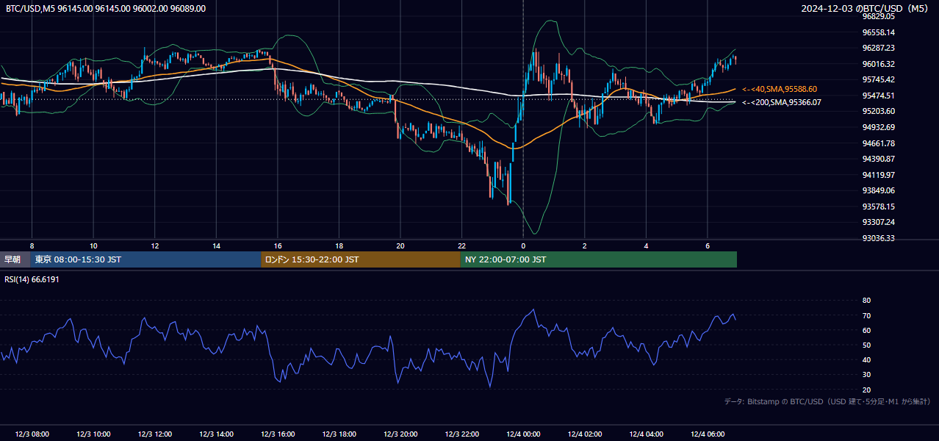Click hour tick 18 under price chart
Viewport: 939px width, 441px height.
[339, 245]
